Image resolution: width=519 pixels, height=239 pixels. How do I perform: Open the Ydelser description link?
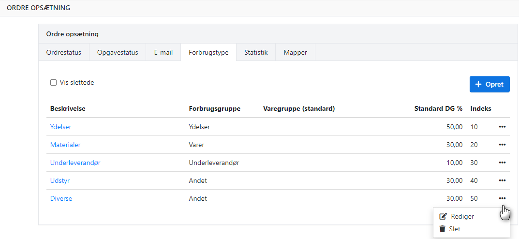coord(61,127)
